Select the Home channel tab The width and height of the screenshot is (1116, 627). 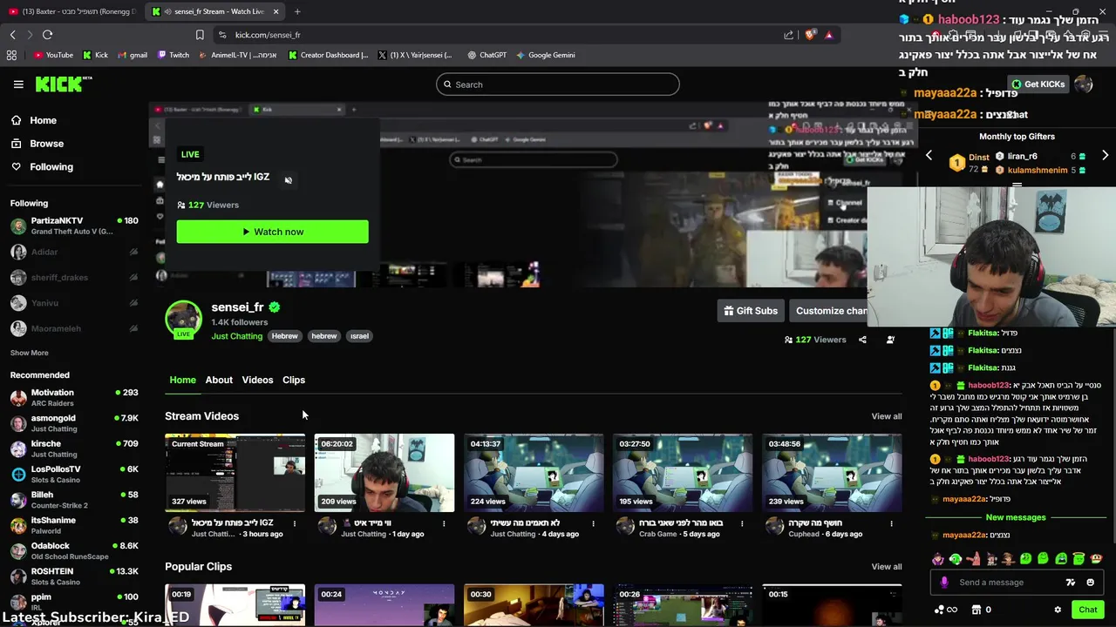point(182,380)
